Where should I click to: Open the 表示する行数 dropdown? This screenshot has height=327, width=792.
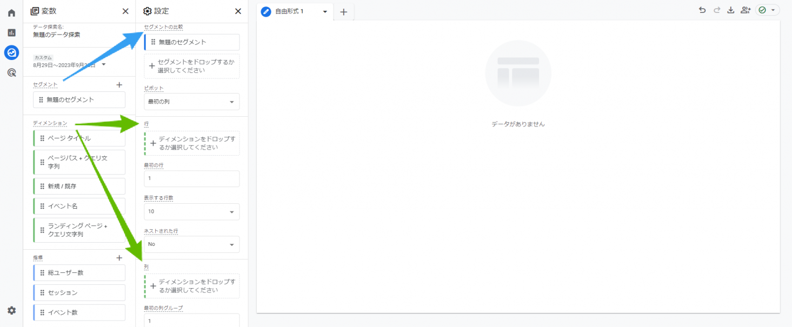(191, 211)
